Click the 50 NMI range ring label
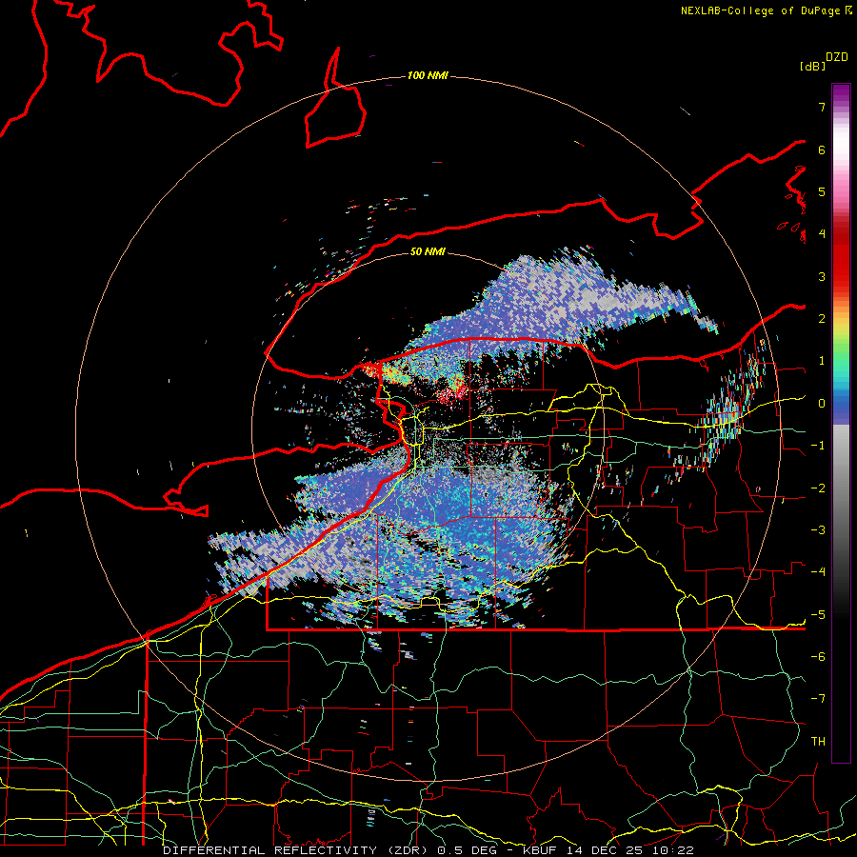The height and width of the screenshot is (857, 857). [x=428, y=251]
